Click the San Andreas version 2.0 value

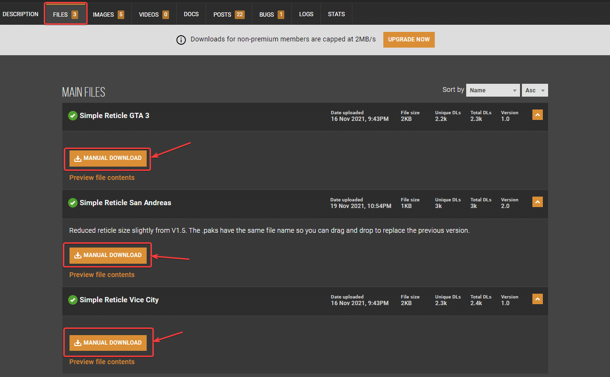coord(505,206)
